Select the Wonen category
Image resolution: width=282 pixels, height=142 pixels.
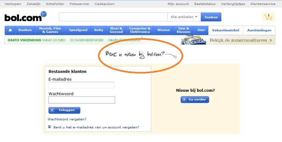click(x=164, y=30)
